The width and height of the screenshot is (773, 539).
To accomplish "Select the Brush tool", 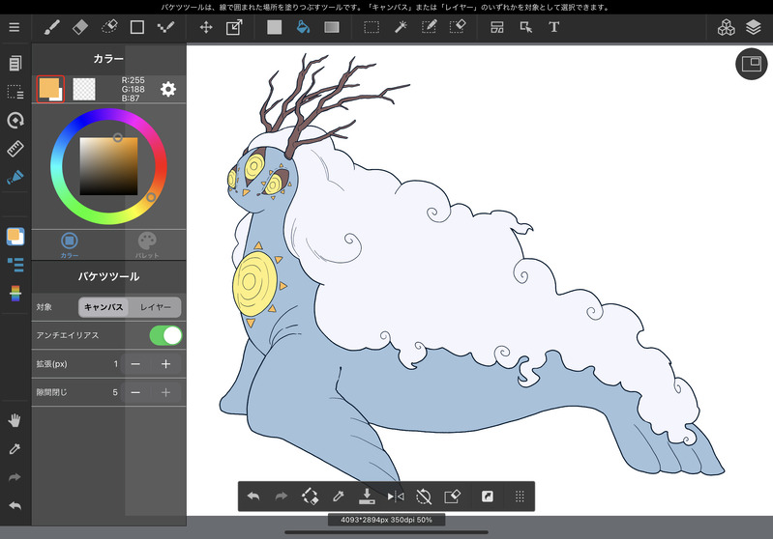I will pos(52,27).
